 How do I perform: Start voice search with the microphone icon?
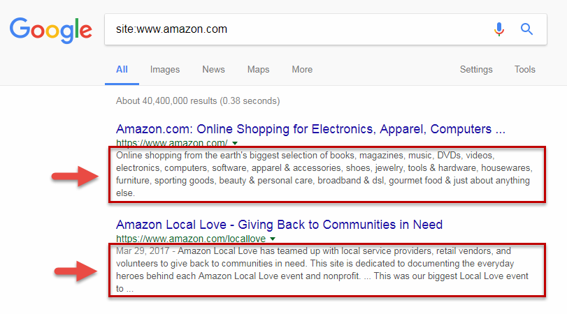[499, 29]
